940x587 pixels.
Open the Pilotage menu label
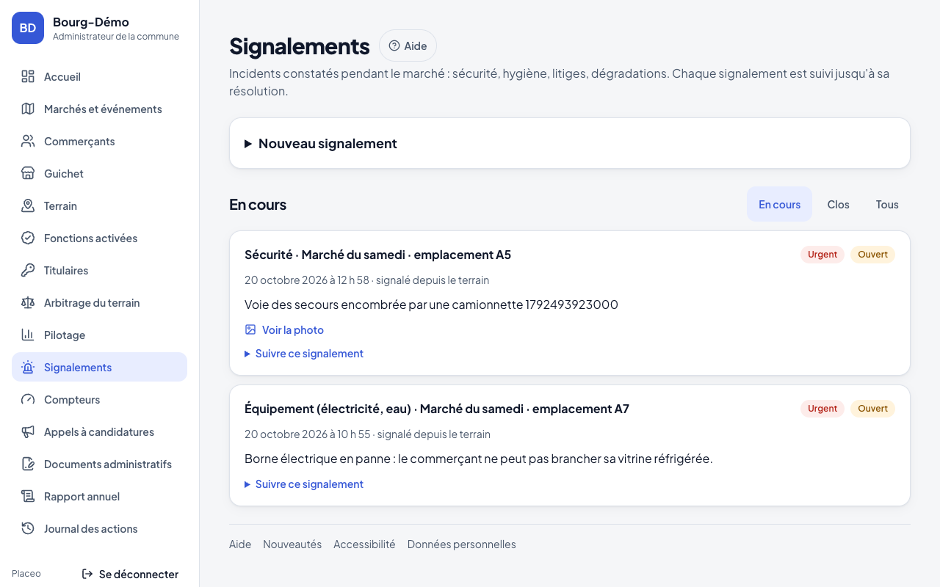coord(65,335)
